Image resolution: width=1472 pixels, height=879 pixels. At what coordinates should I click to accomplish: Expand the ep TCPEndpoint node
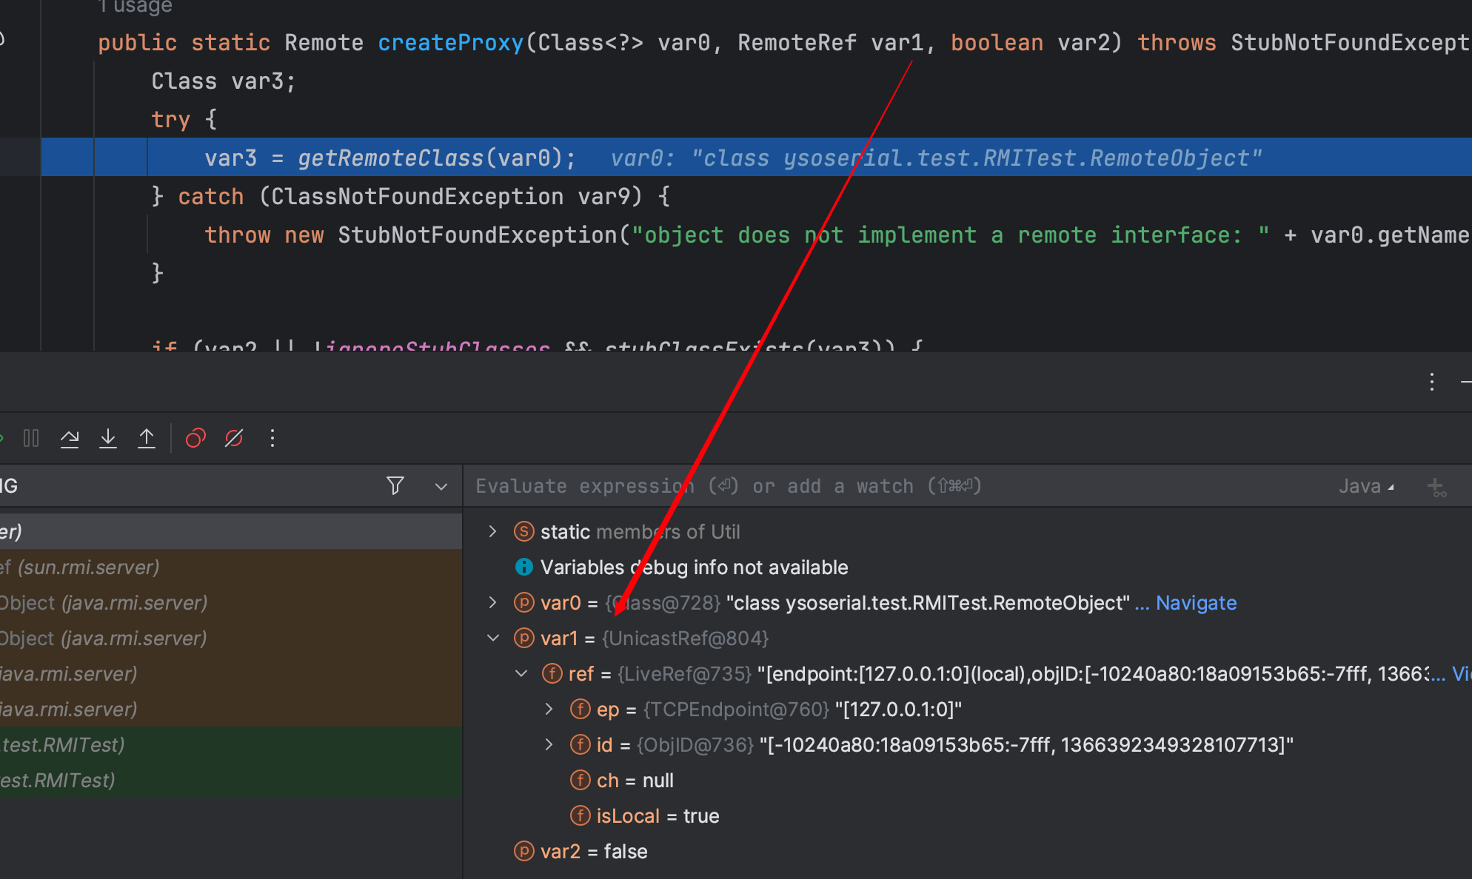(549, 709)
